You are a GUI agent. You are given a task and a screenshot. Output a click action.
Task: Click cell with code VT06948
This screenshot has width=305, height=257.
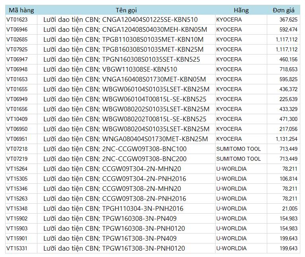pos(21,69)
